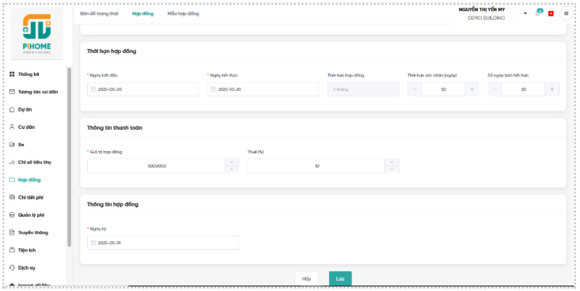Click the Xe vehicle icon
This screenshot has height=291, width=580.
tap(12, 145)
